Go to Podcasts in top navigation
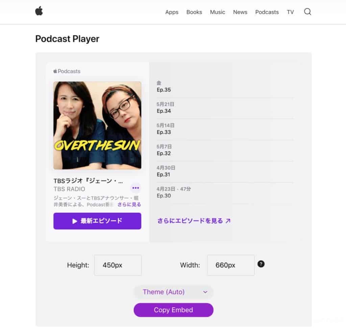346x329 pixels. coord(267,12)
